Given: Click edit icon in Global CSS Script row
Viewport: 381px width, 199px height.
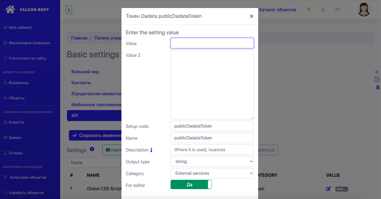Looking at the screenshot, I should [x=328, y=189].
